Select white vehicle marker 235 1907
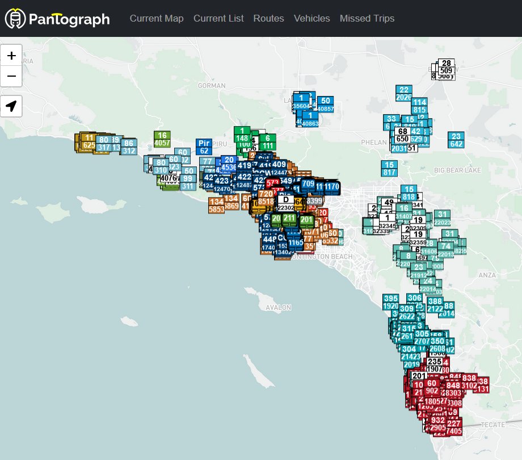 [x=435, y=365]
